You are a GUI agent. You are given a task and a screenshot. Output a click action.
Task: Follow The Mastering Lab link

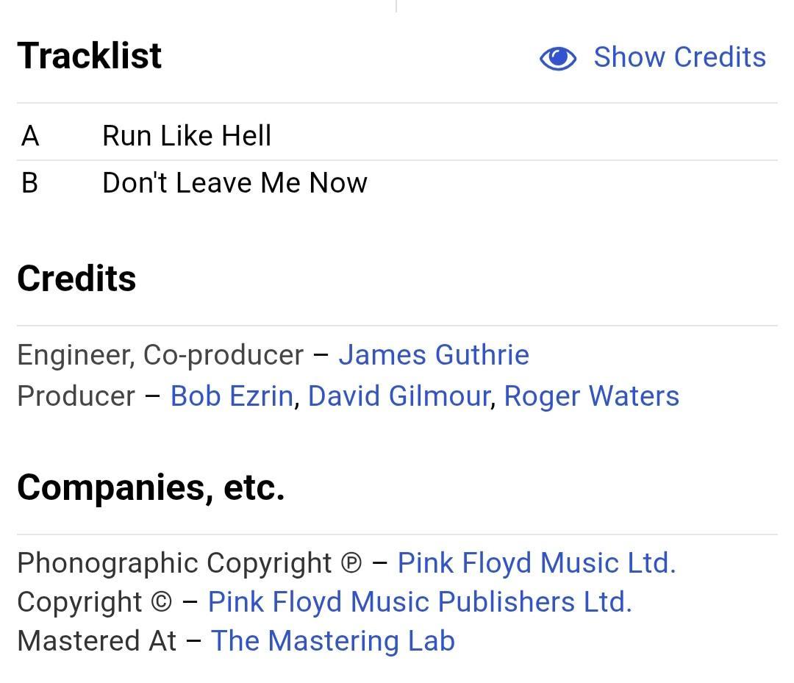coord(332,641)
